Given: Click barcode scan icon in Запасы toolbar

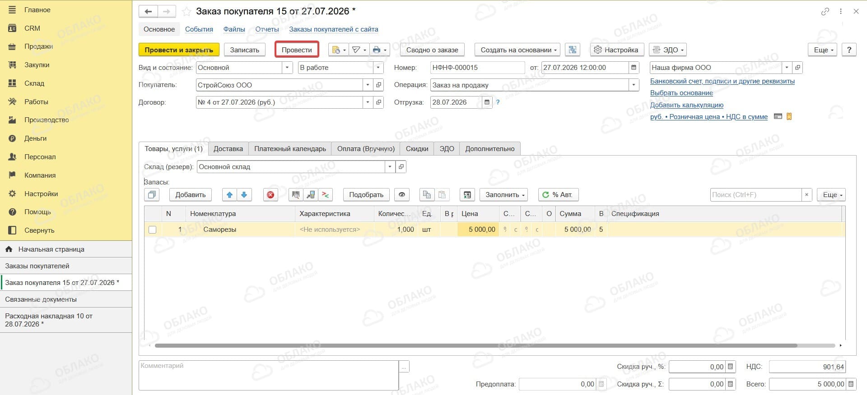Looking at the screenshot, I should pyautogui.click(x=296, y=195).
